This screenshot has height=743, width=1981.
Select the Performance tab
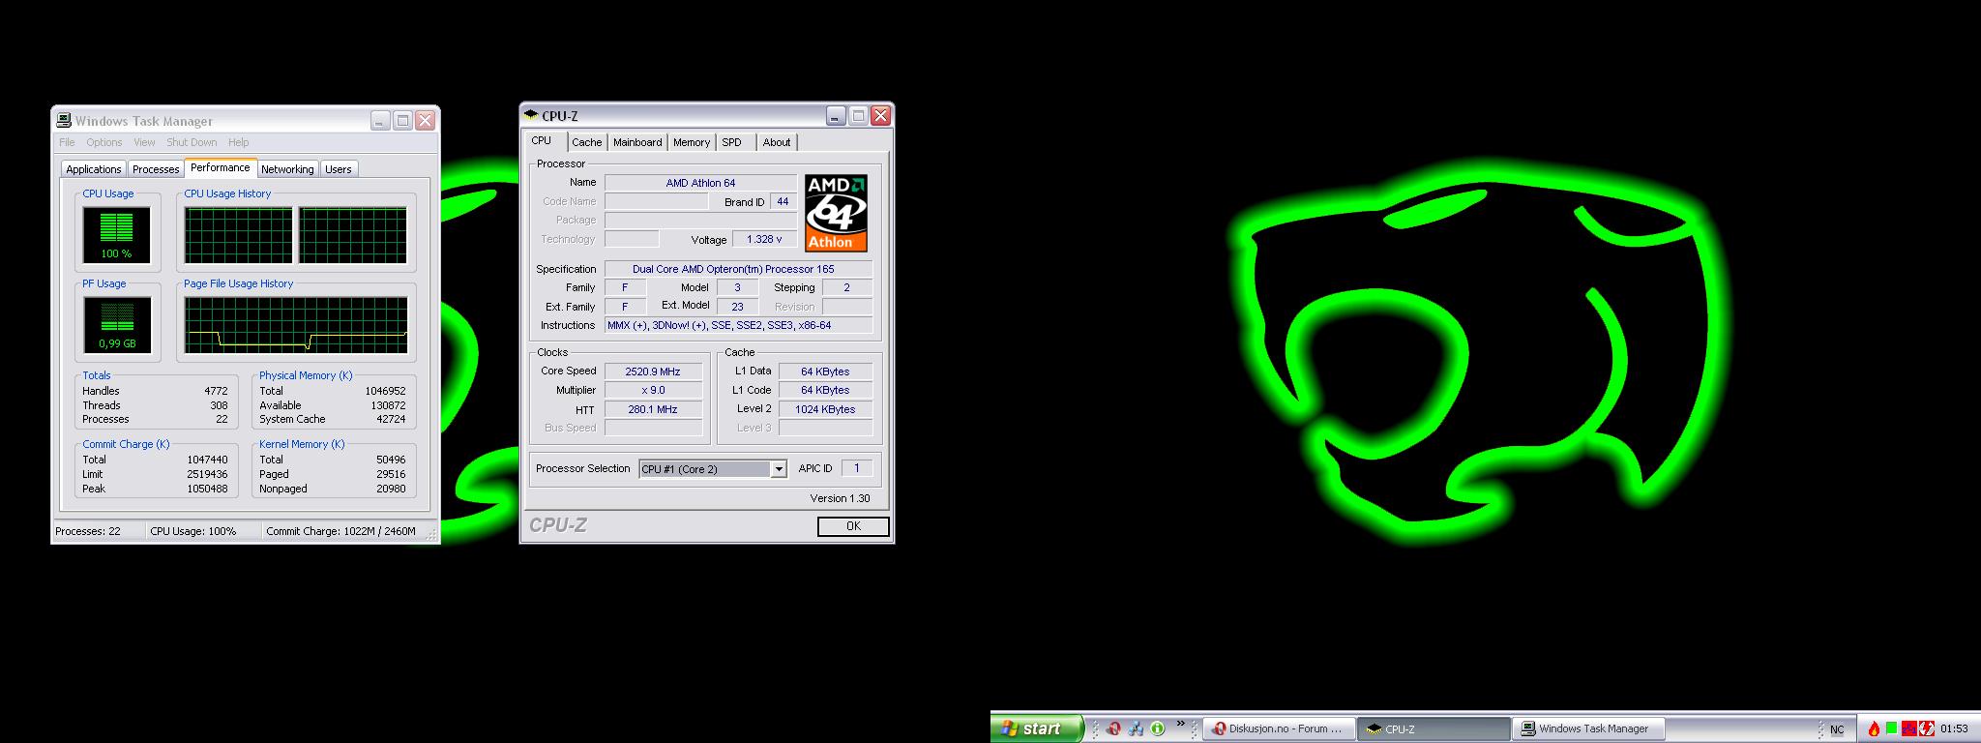tap(221, 167)
